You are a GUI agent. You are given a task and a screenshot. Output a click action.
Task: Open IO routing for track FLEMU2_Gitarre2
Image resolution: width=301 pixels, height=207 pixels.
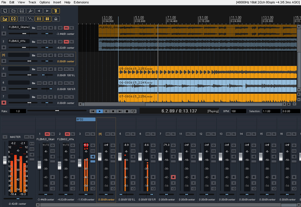39,28
